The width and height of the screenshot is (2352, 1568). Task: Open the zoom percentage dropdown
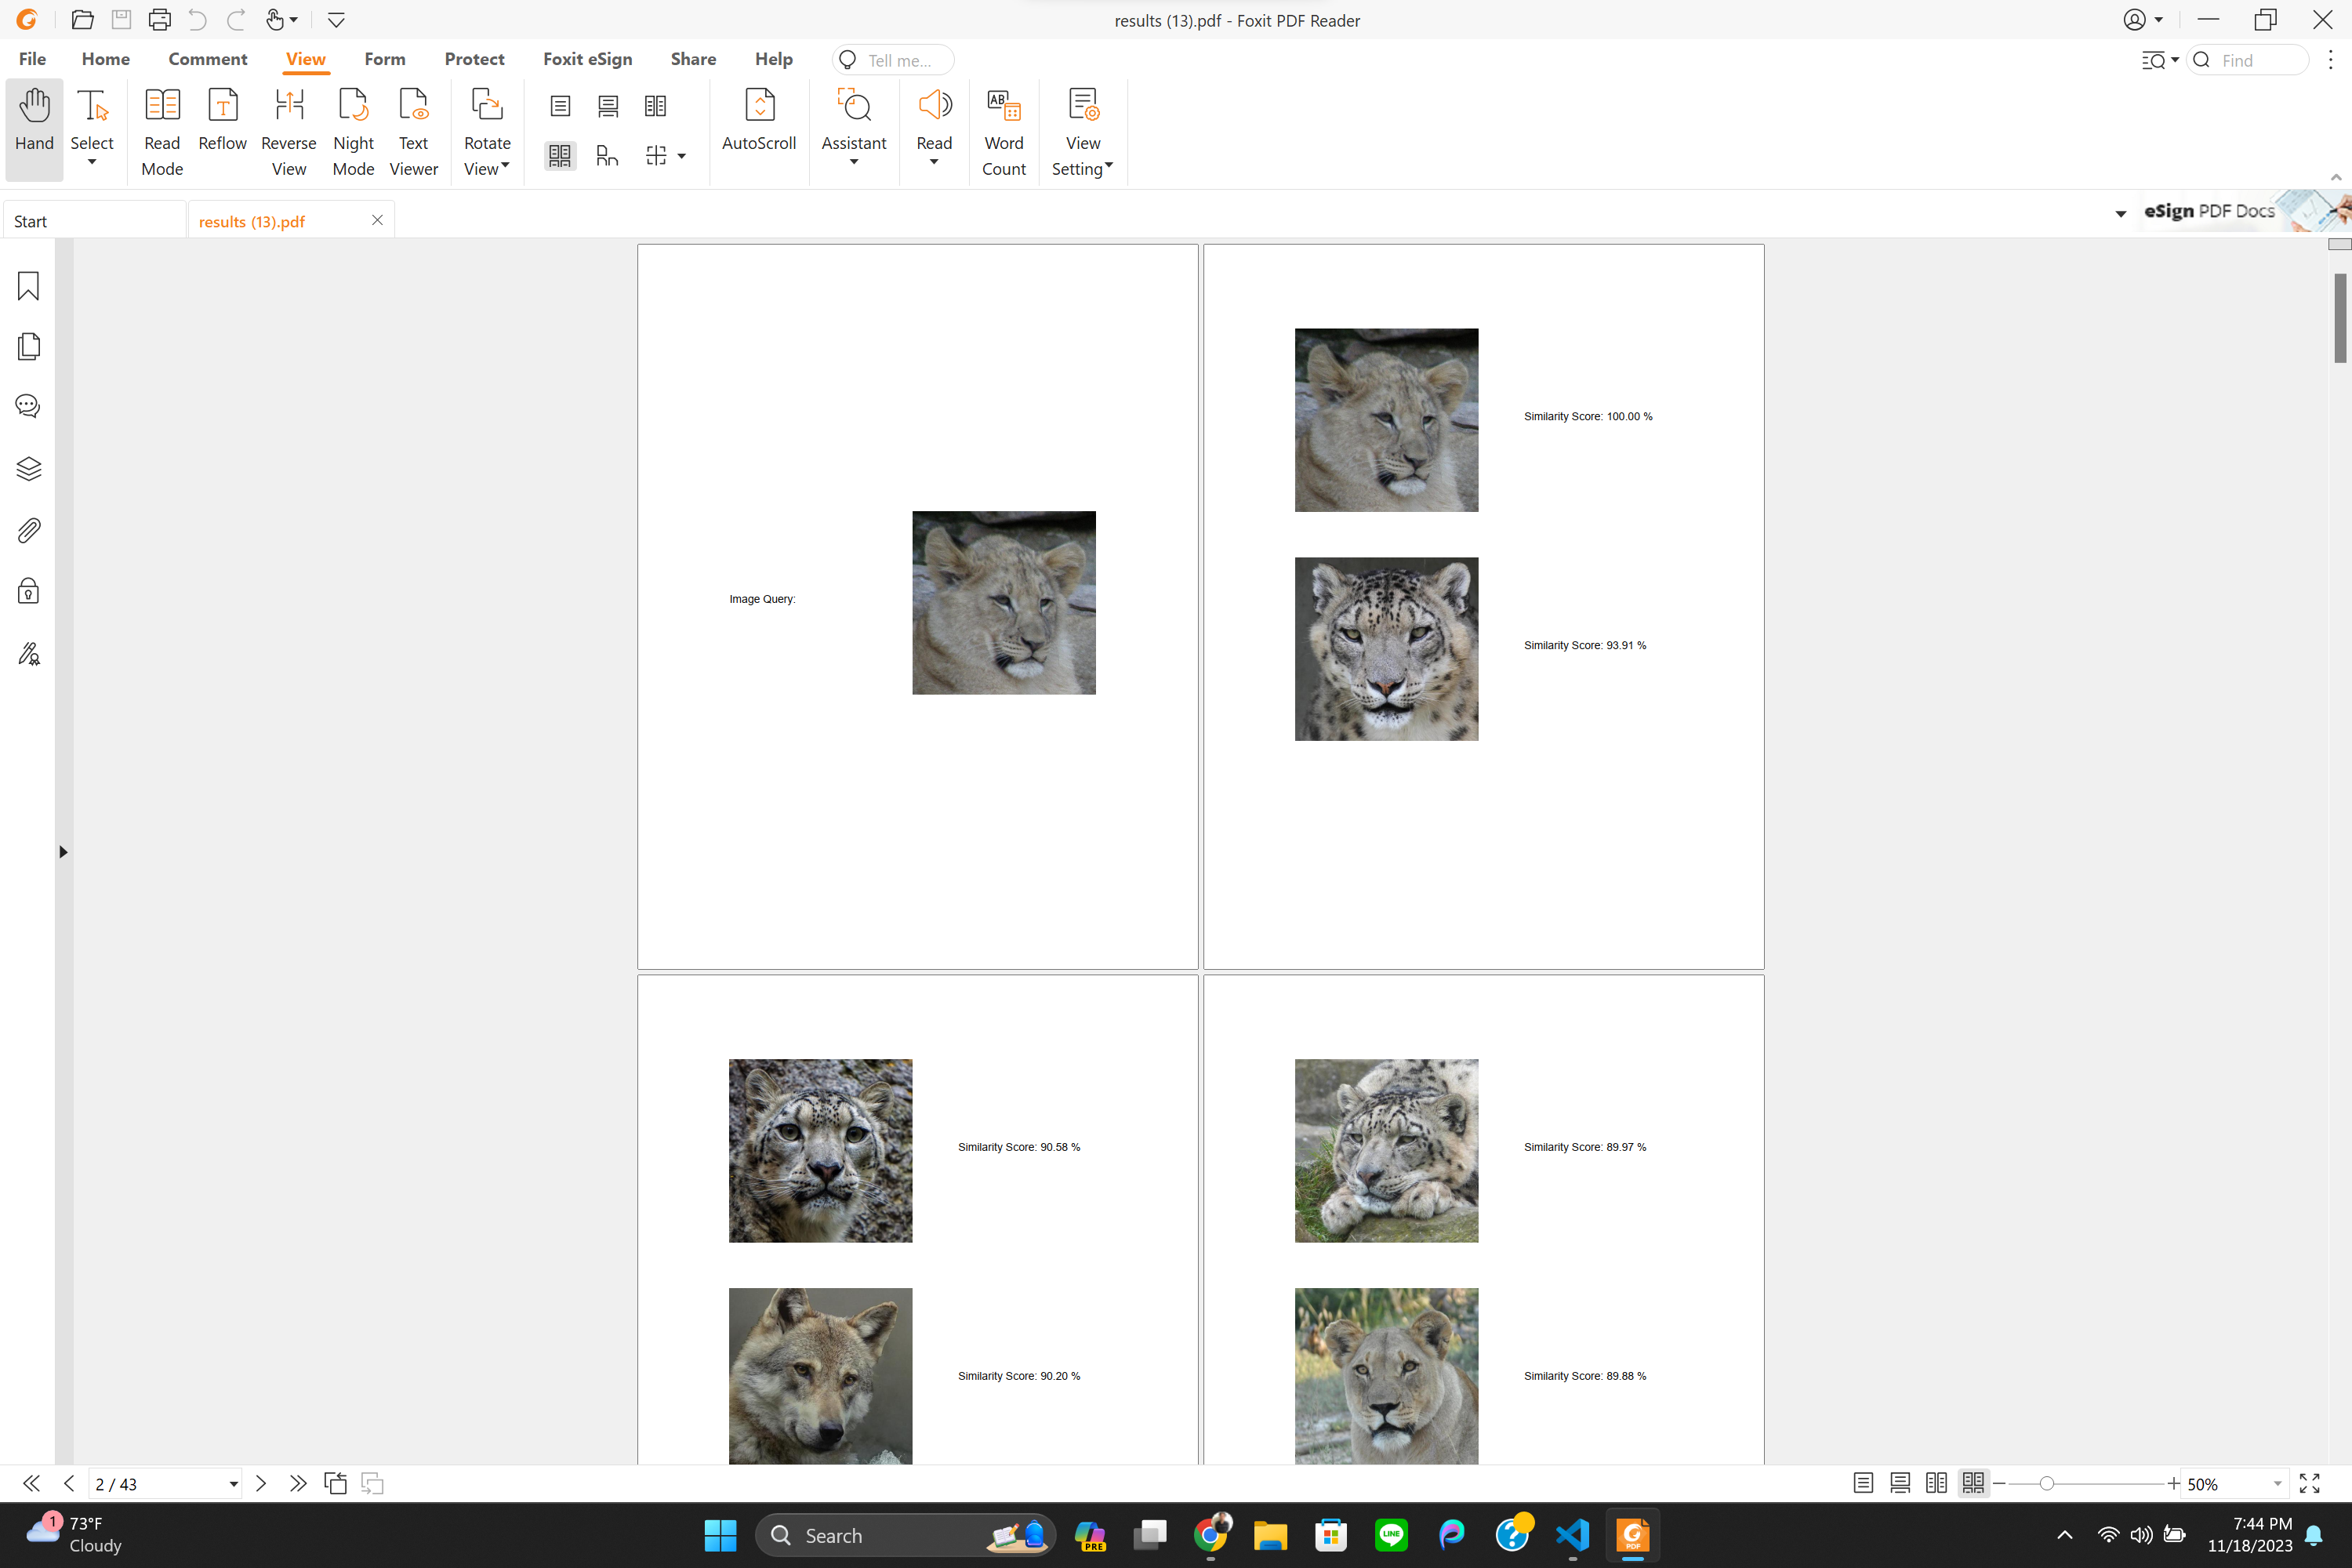[x=2277, y=1484]
